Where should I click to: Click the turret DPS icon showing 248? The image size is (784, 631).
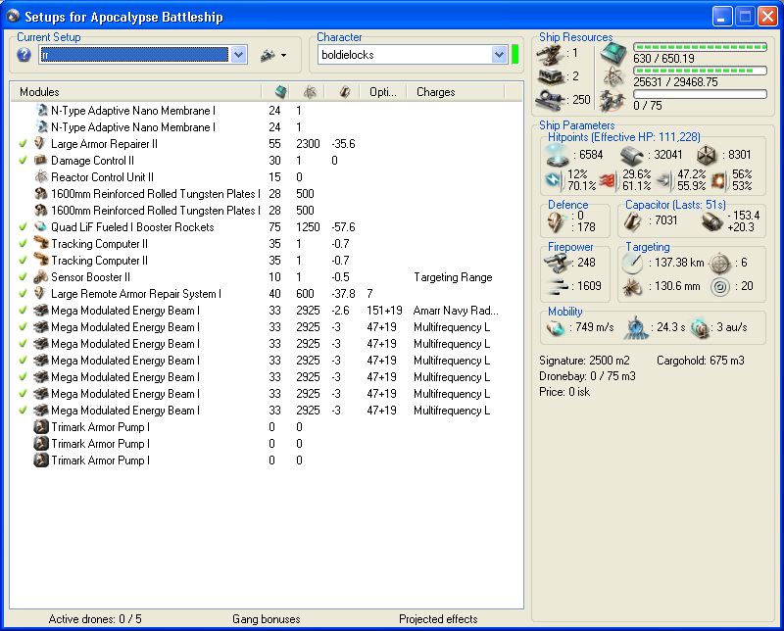point(557,262)
